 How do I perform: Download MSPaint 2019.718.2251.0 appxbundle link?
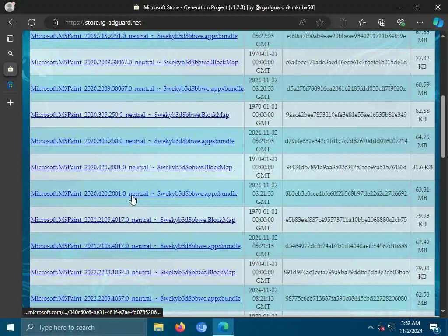click(x=134, y=36)
